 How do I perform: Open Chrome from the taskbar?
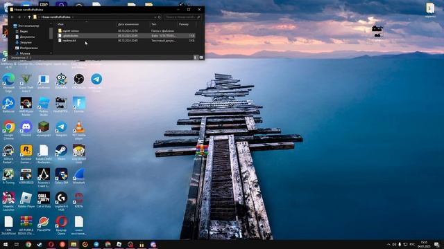(28, 244)
